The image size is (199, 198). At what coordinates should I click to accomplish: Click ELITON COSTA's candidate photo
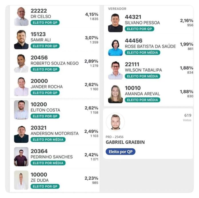click(x=21, y=110)
